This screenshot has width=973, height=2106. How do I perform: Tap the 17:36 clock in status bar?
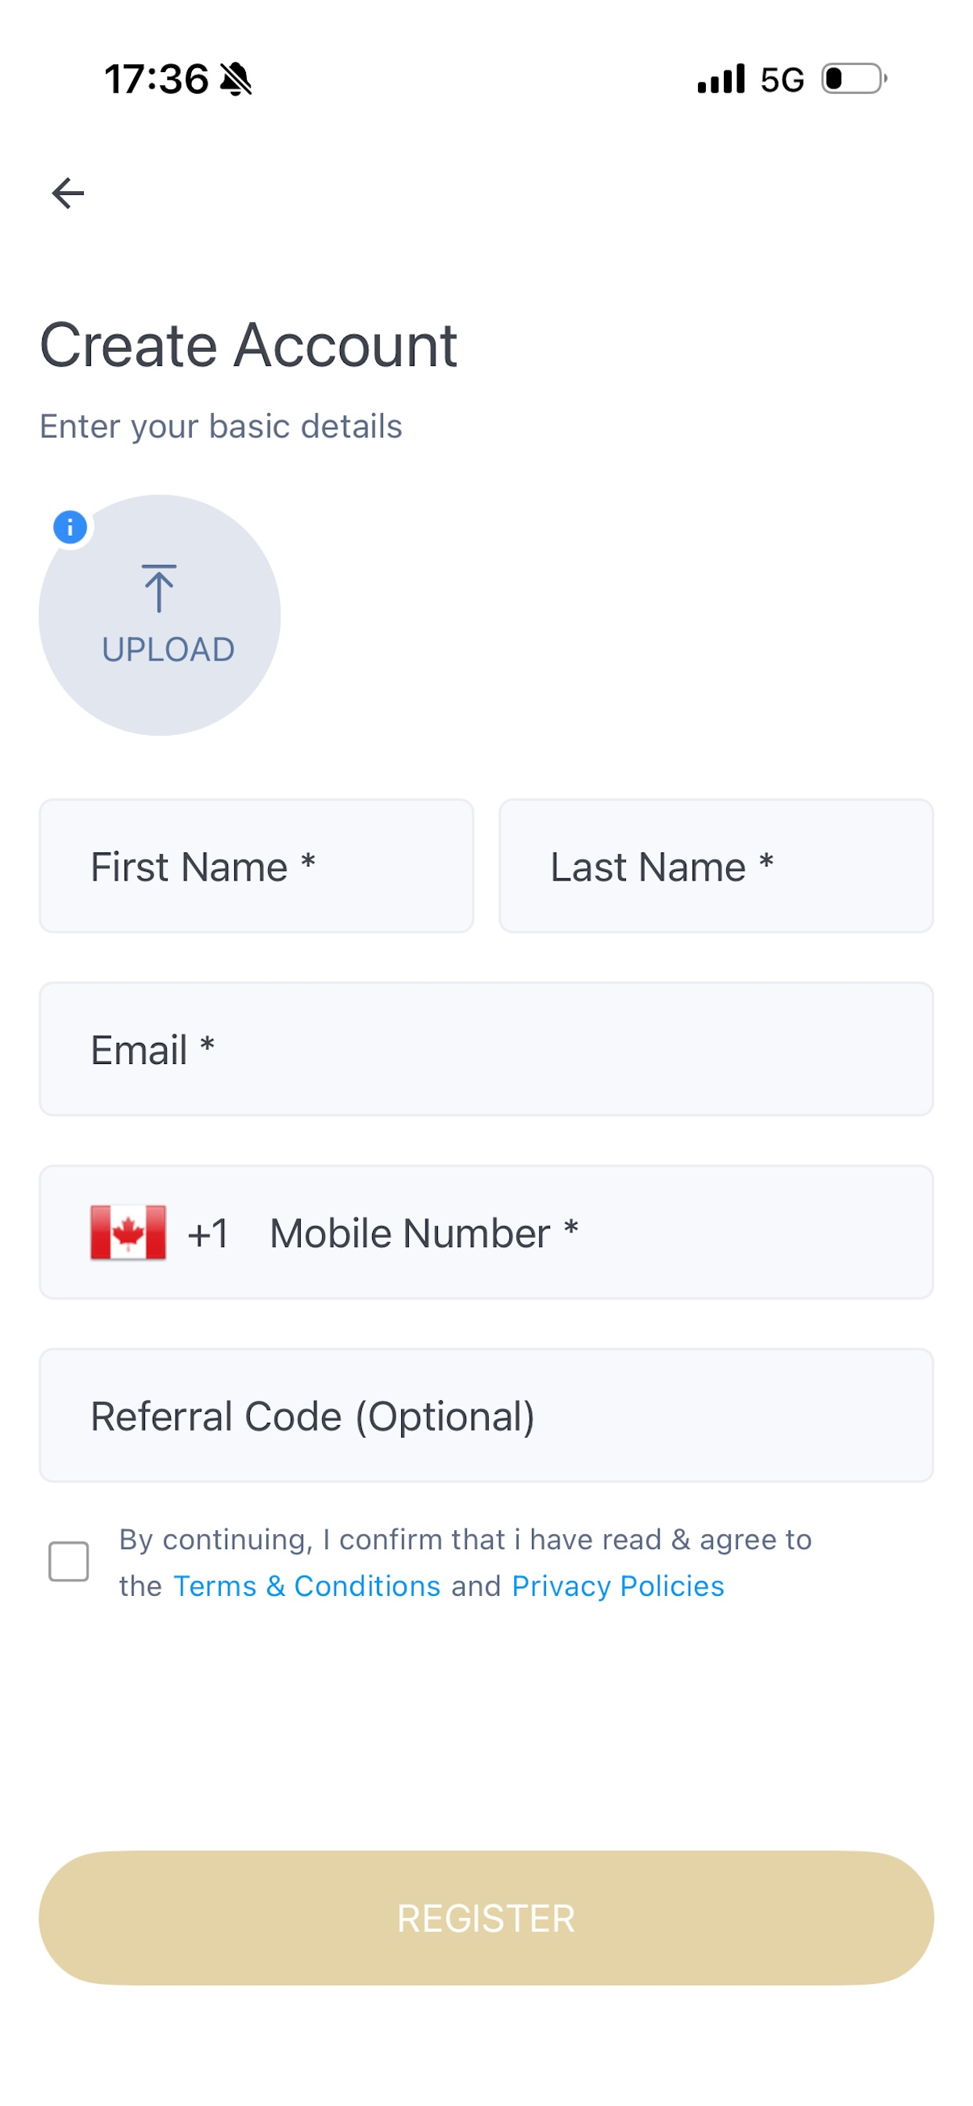pos(156,79)
